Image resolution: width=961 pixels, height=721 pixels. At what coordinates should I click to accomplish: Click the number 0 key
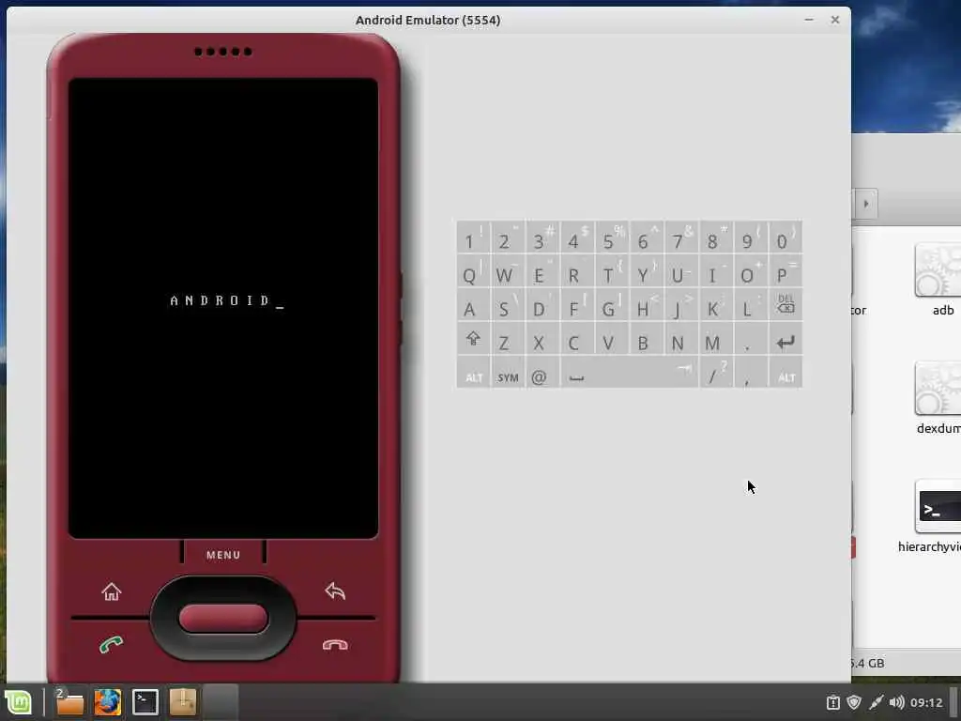(x=786, y=238)
